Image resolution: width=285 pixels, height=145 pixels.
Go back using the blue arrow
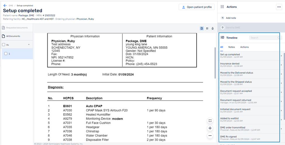(x=5, y=6)
